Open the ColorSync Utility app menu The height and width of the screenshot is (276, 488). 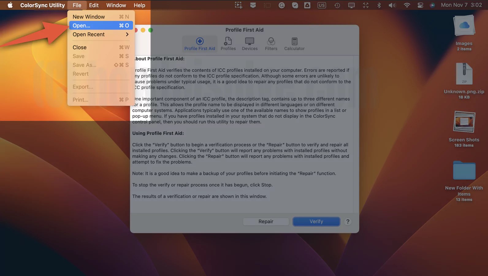pos(43,5)
